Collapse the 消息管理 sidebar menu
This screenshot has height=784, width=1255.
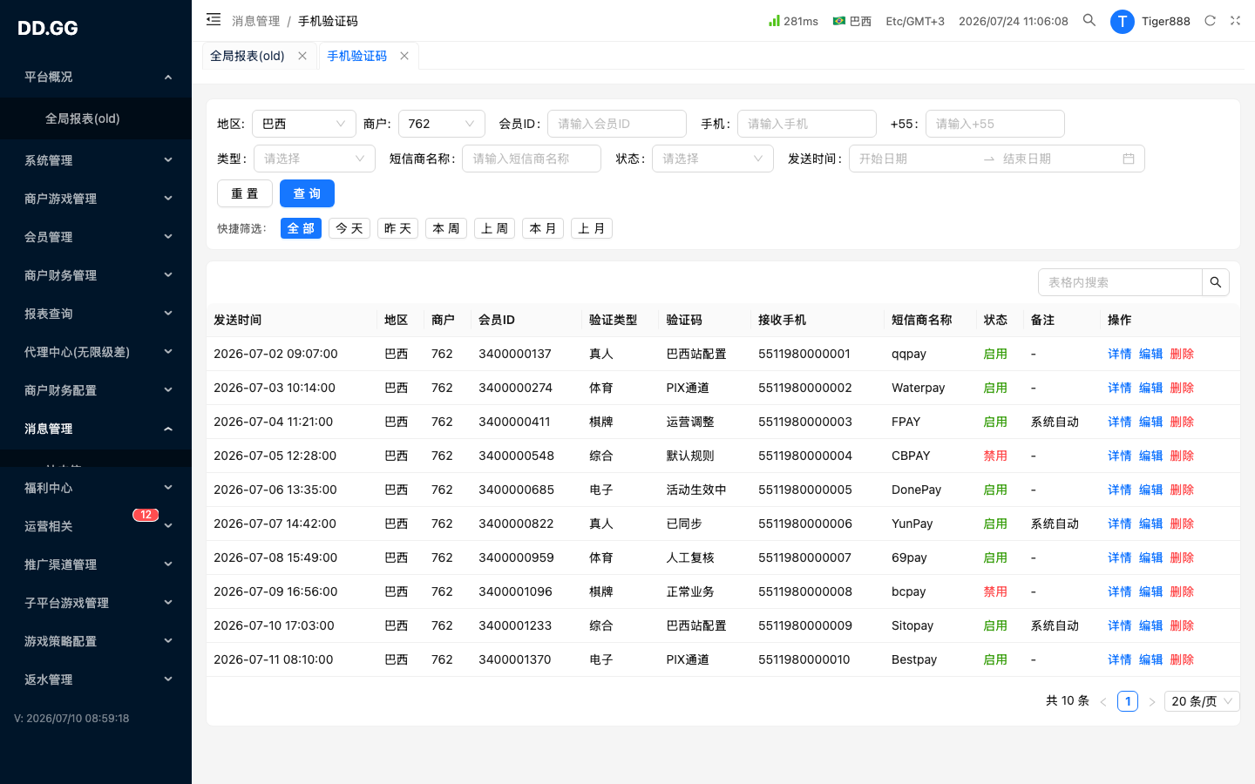[x=96, y=429]
